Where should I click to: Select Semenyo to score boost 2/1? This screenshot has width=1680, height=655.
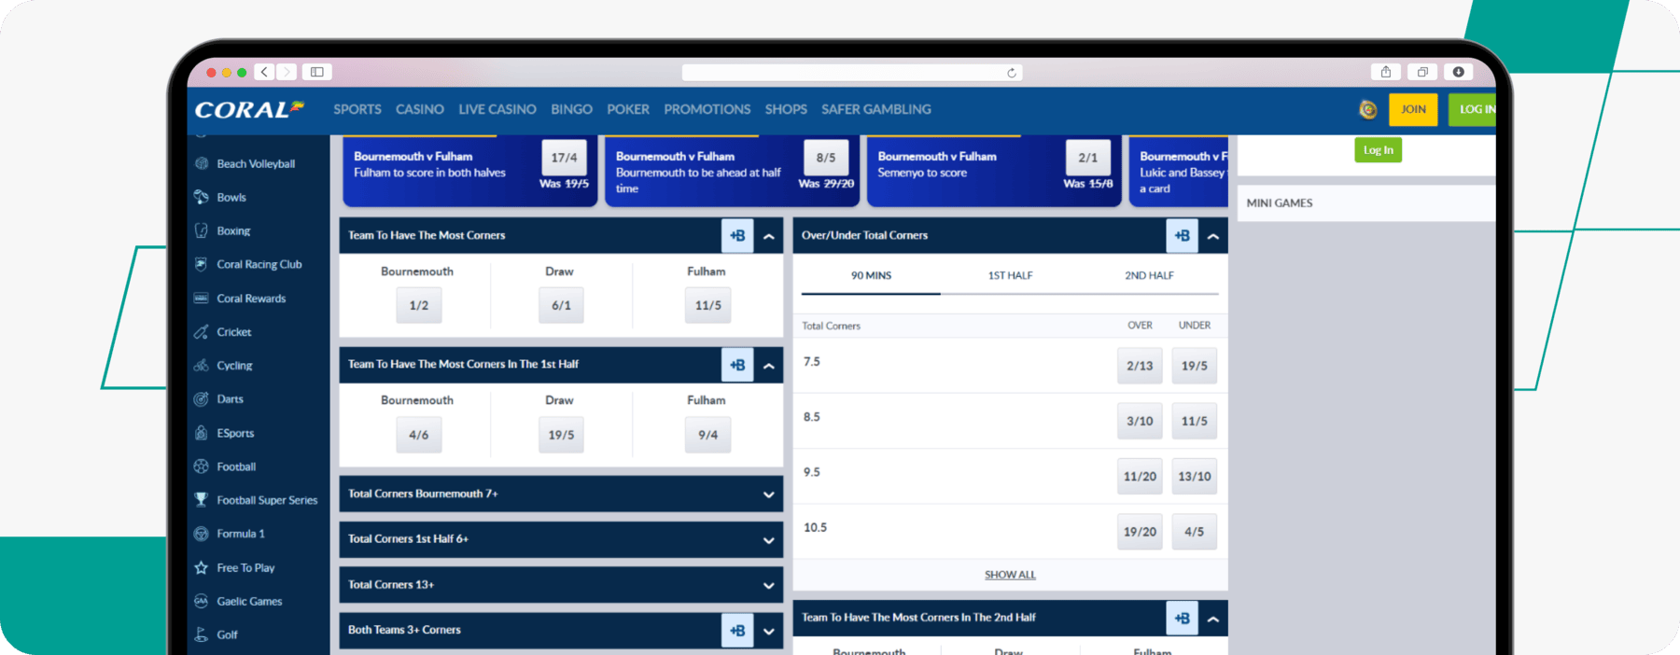pyautogui.click(x=1088, y=158)
